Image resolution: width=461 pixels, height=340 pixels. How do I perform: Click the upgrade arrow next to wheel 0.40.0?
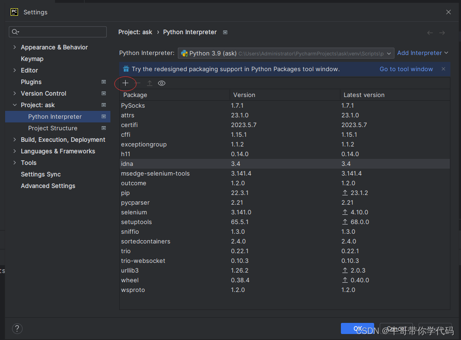tap(345, 280)
